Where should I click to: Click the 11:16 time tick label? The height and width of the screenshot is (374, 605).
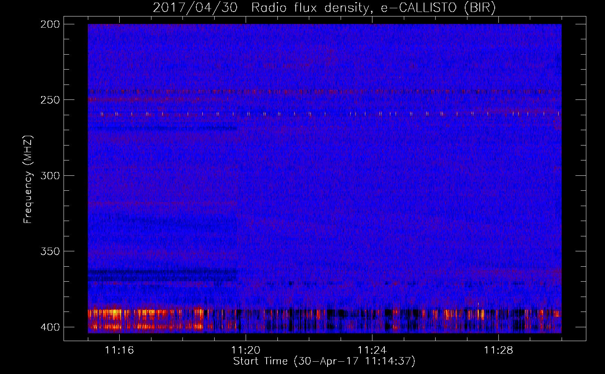coord(119,350)
